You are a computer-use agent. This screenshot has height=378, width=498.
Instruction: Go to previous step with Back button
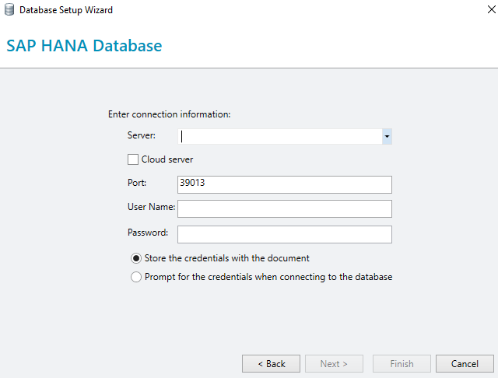pyautogui.click(x=271, y=364)
